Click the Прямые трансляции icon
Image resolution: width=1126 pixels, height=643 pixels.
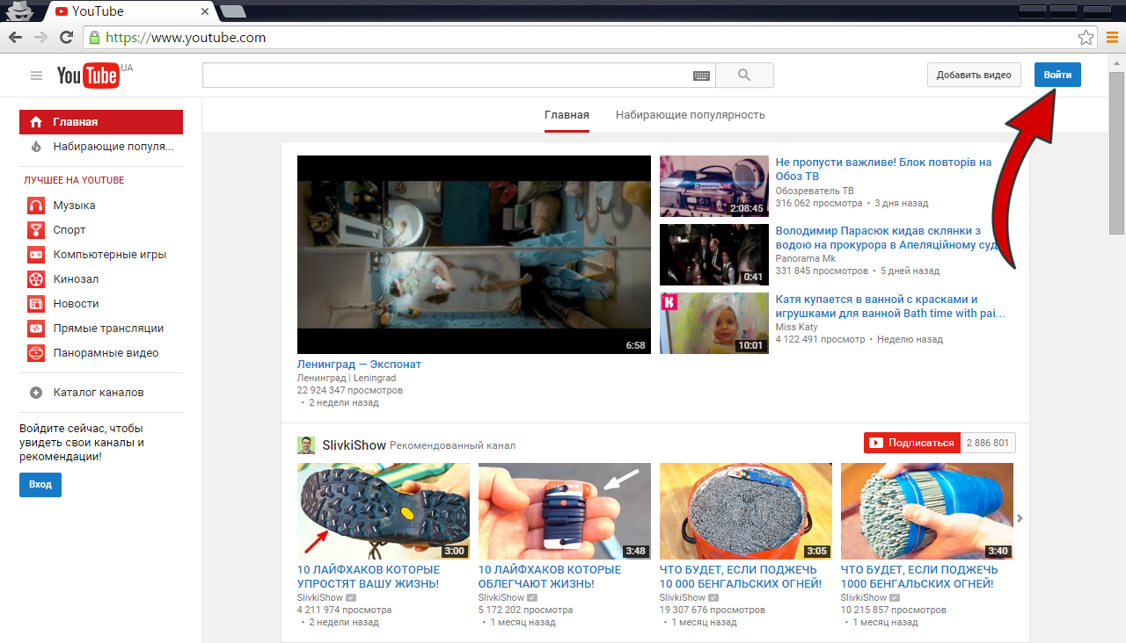pos(36,329)
